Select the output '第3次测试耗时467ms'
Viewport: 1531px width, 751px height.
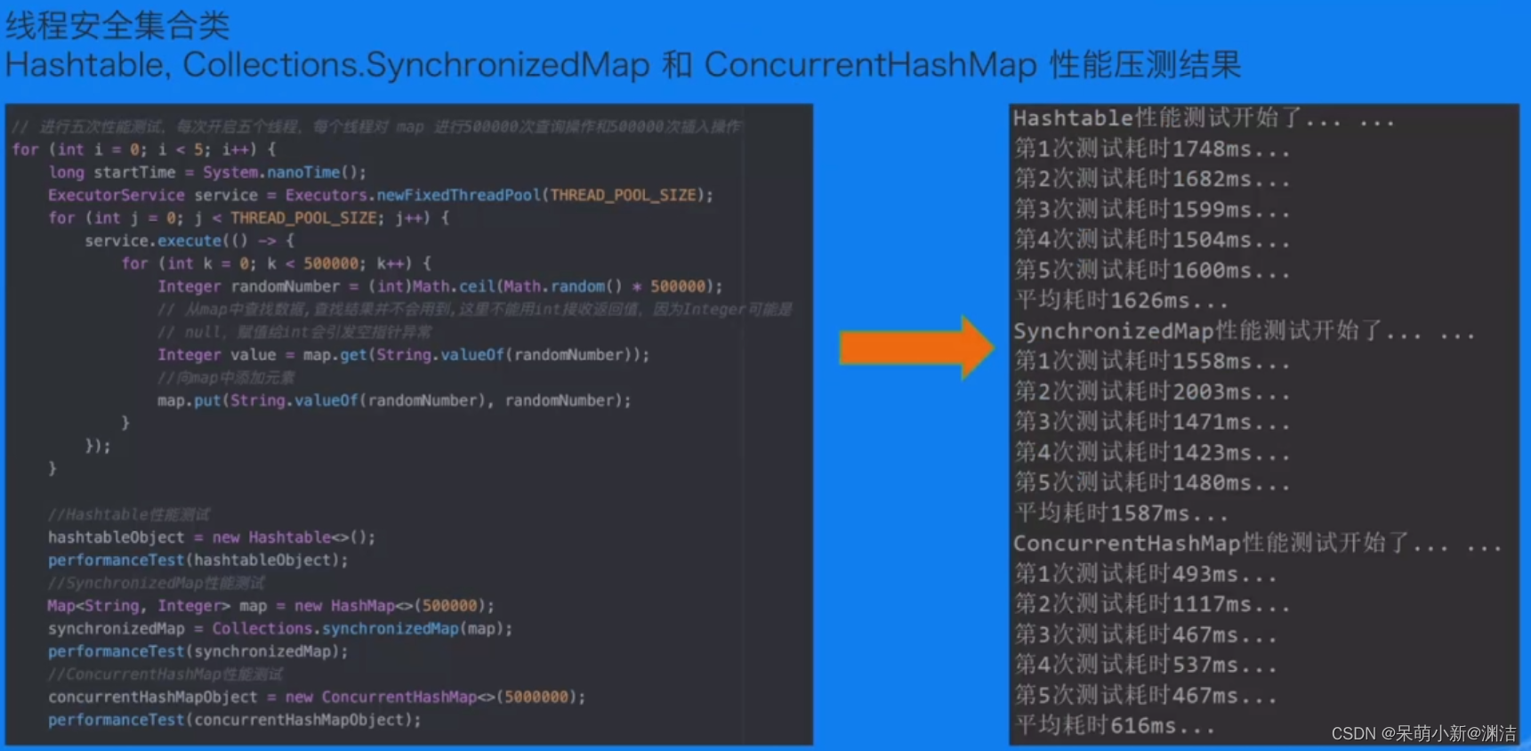(1146, 634)
